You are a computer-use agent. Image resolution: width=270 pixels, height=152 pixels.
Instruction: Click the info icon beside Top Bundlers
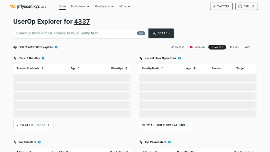[39, 142]
